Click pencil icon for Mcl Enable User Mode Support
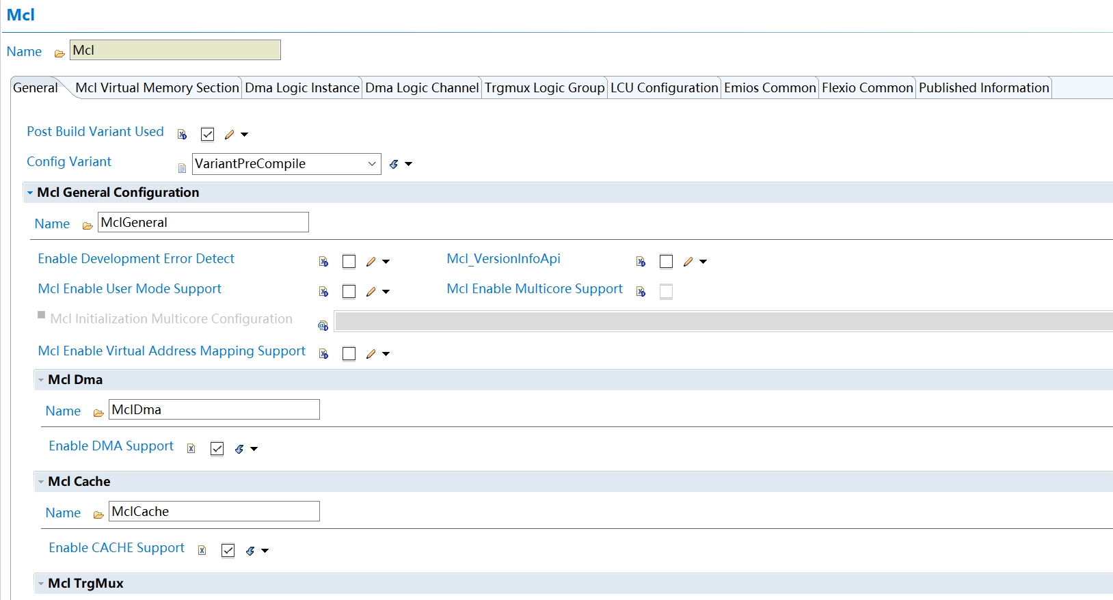1113x600 pixels. click(x=371, y=292)
